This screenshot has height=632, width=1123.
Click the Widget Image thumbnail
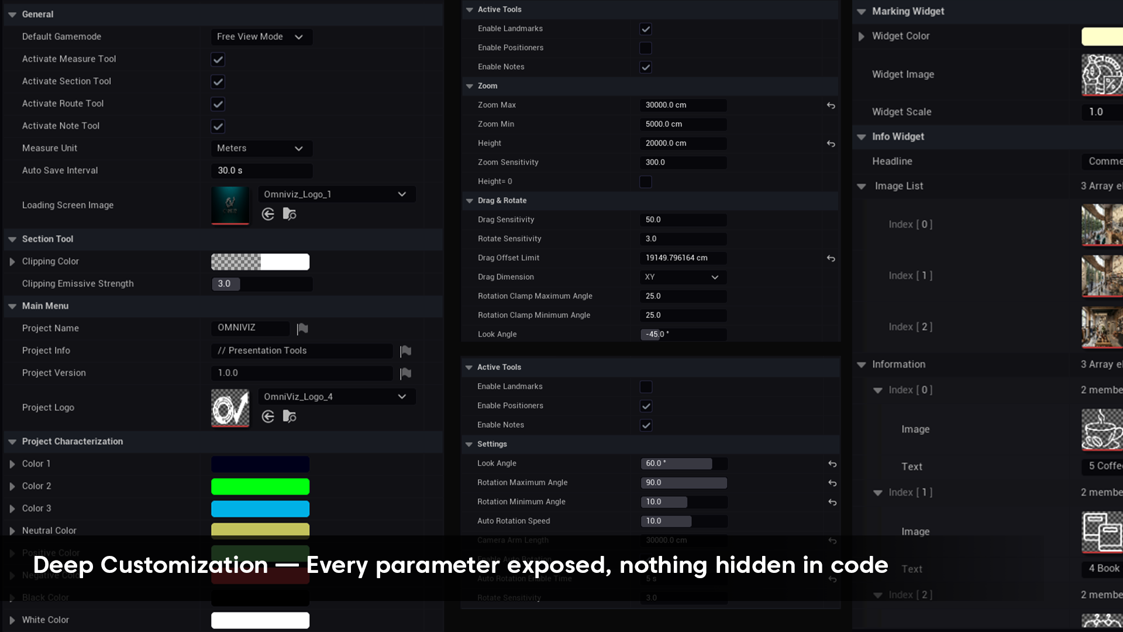[1103, 75]
